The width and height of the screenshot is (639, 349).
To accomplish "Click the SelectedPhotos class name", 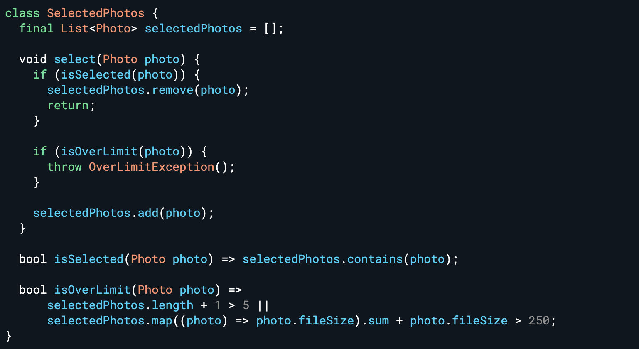I will tap(96, 13).
